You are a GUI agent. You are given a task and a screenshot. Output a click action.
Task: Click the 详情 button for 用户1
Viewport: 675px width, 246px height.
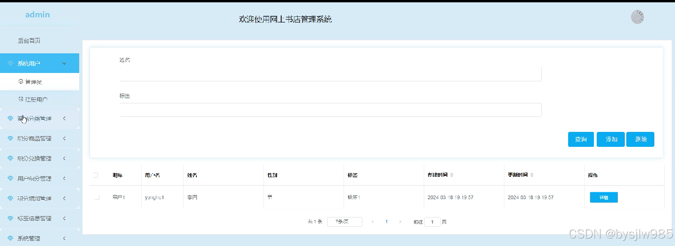[x=604, y=197]
